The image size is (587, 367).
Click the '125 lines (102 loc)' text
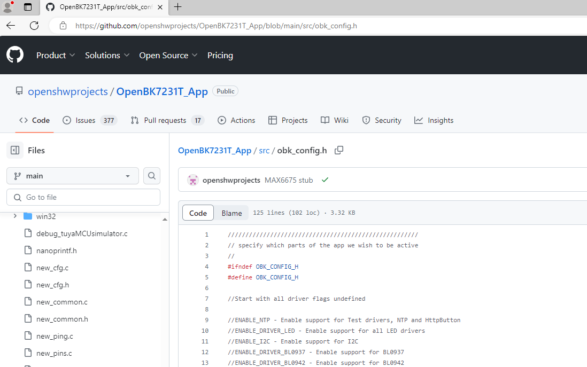pos(287,213)
